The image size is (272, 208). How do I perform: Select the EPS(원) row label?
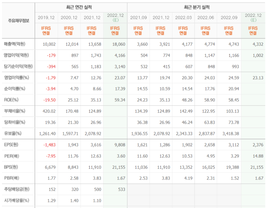click(11, 145)
